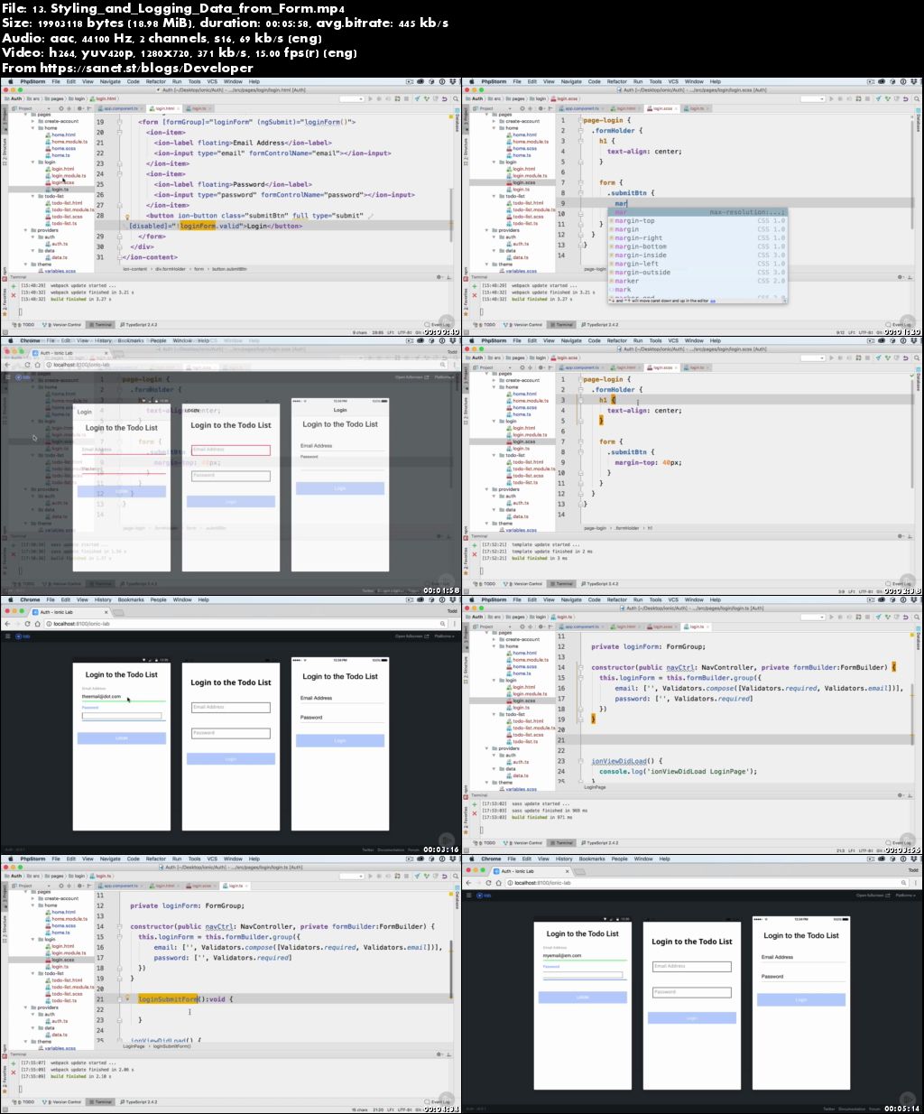Open the thumbnail stamped 00:01:58

point(230,467)
